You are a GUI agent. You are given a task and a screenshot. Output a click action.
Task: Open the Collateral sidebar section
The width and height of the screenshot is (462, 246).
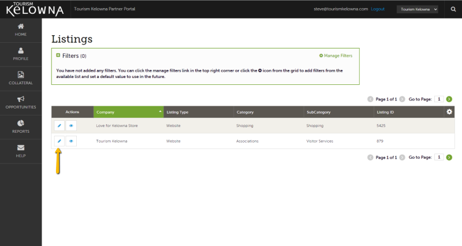[x=21, y=79]
